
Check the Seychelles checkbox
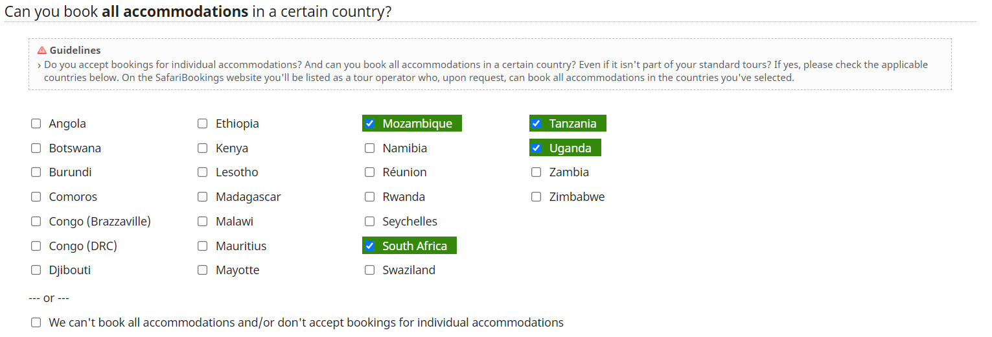click(x=370, y=222)
